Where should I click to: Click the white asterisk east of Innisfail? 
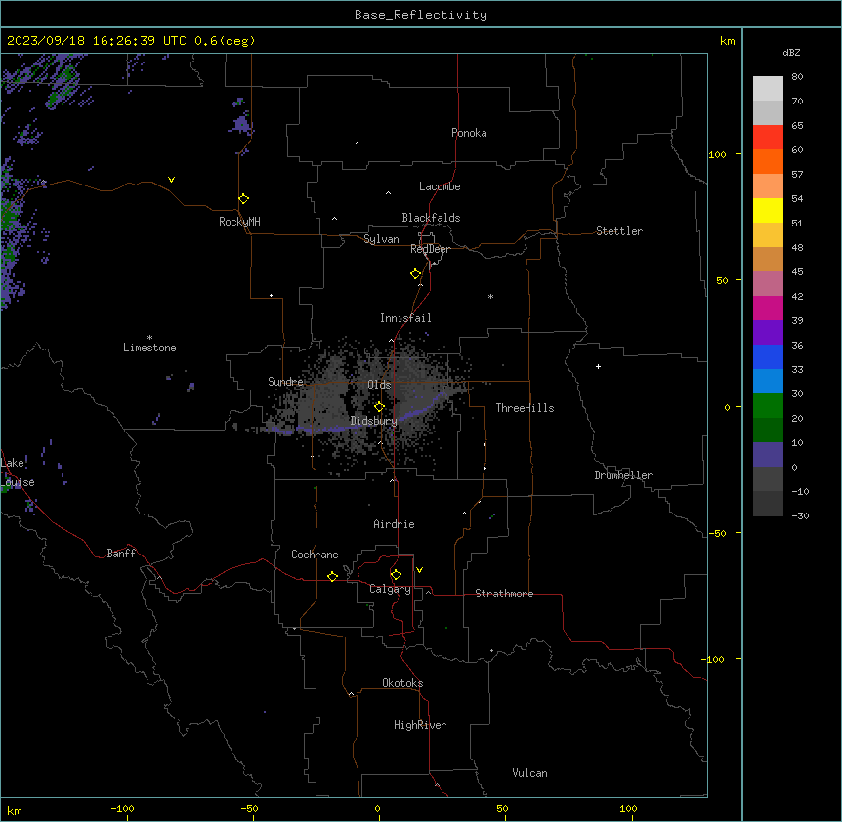(490, 296)
